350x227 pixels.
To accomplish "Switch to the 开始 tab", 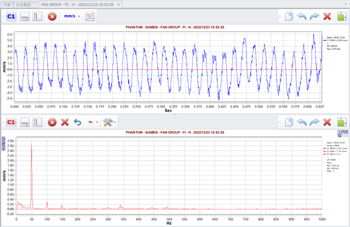I will pyautogui.click(x=7, y=5).
